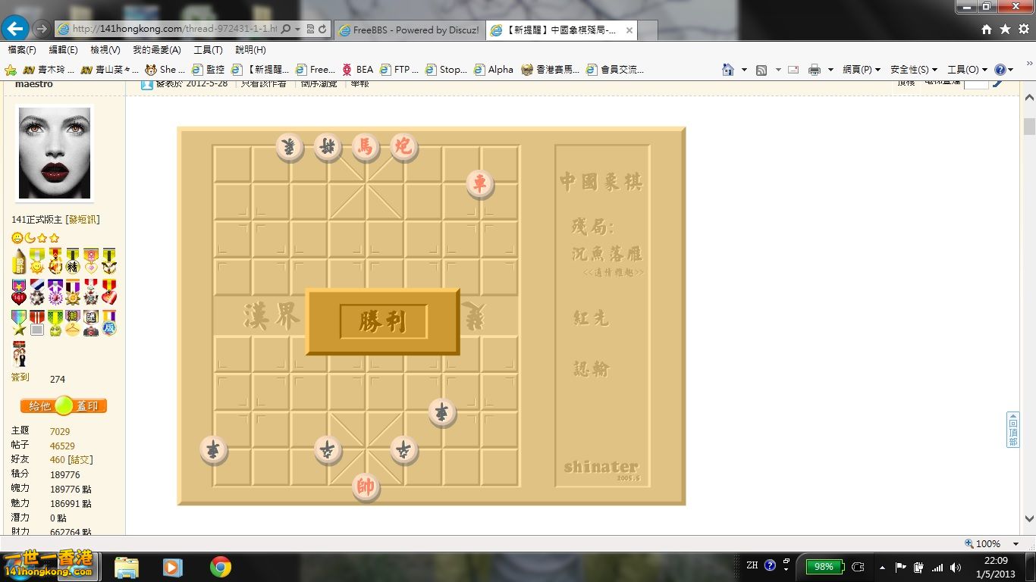This screenshot has width=1036, height=582.
Task: Open Chrome from the taskbar
Action: pos(221,567)
